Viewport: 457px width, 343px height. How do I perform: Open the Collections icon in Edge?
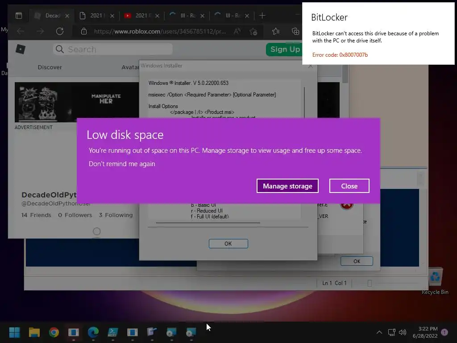click(x=295, y=31)
